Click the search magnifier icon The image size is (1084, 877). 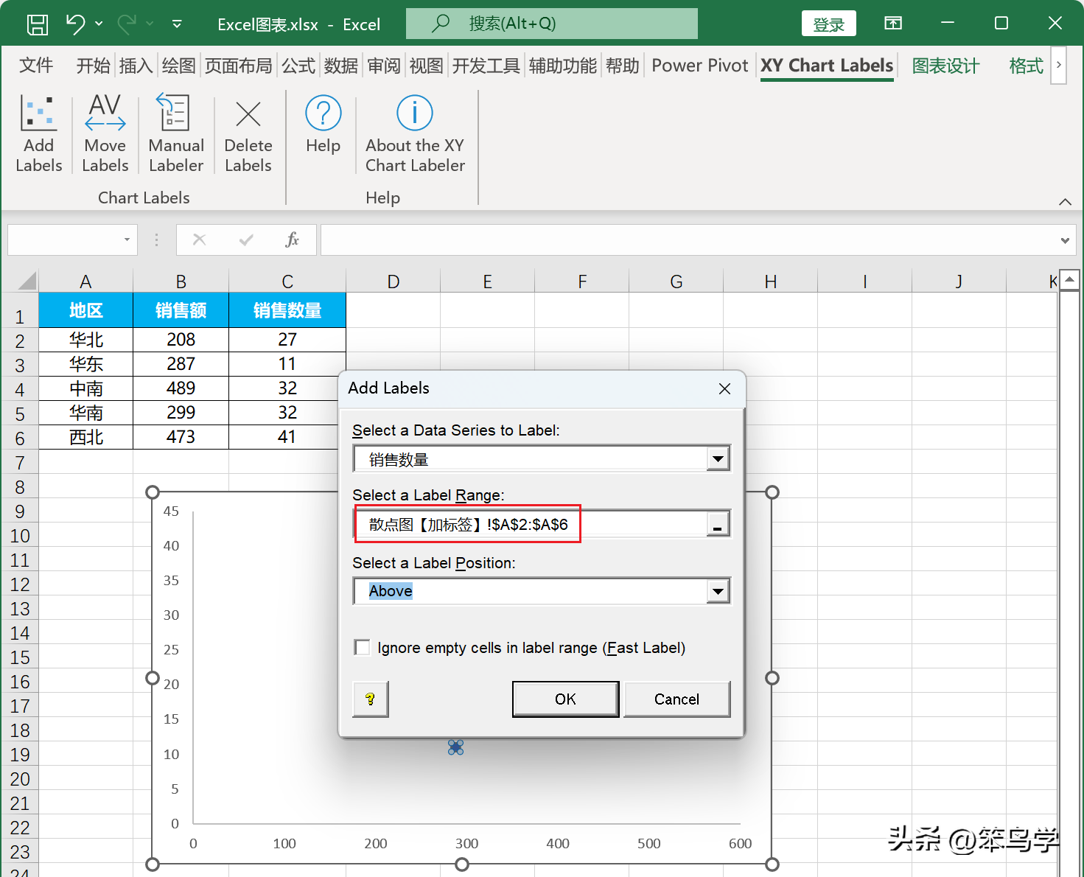441,23
